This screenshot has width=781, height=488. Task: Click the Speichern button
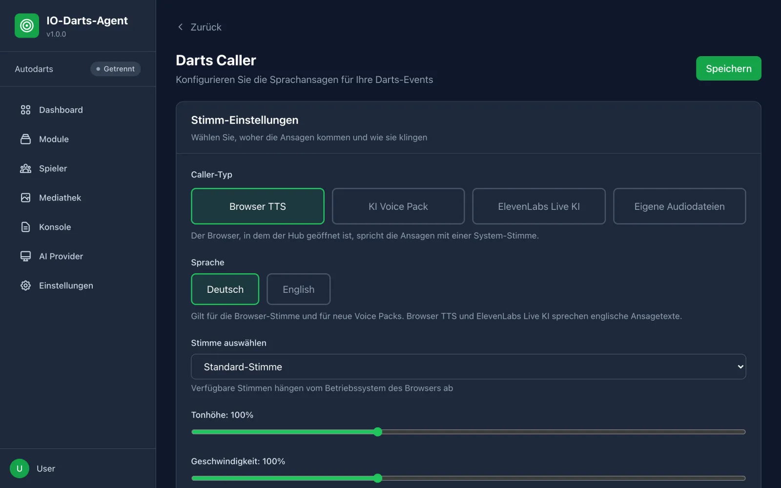coord(728,68)
